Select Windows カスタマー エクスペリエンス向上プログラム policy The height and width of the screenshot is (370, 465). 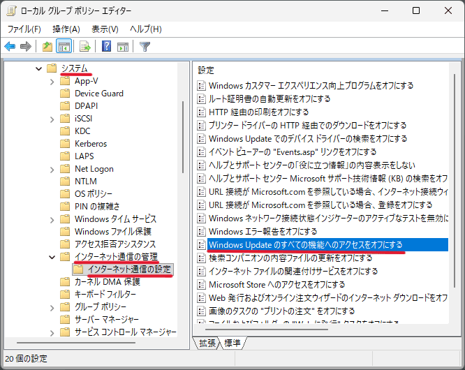coord(311,86)
